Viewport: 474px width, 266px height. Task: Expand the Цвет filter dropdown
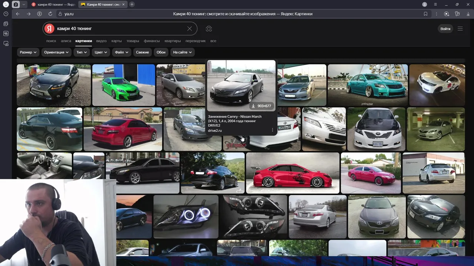(101, 52)
